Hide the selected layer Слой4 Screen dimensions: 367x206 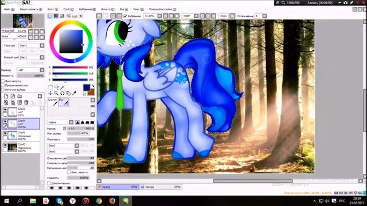point(5,121)
